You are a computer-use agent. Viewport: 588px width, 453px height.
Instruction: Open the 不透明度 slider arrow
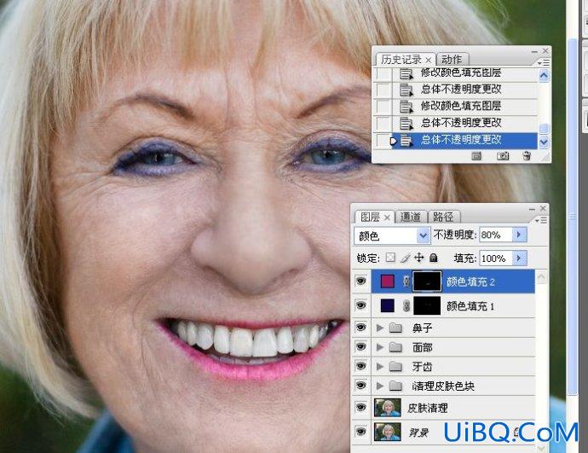click(519, 235)
